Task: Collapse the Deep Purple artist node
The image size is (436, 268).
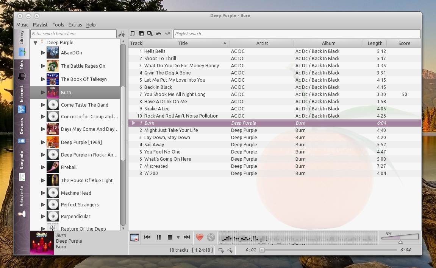Action: 35,43
